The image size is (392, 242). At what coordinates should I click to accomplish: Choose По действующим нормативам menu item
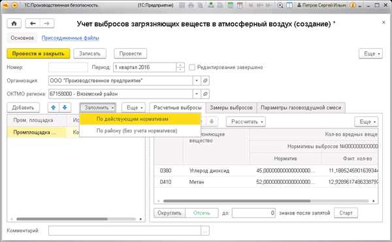[140, 119]
